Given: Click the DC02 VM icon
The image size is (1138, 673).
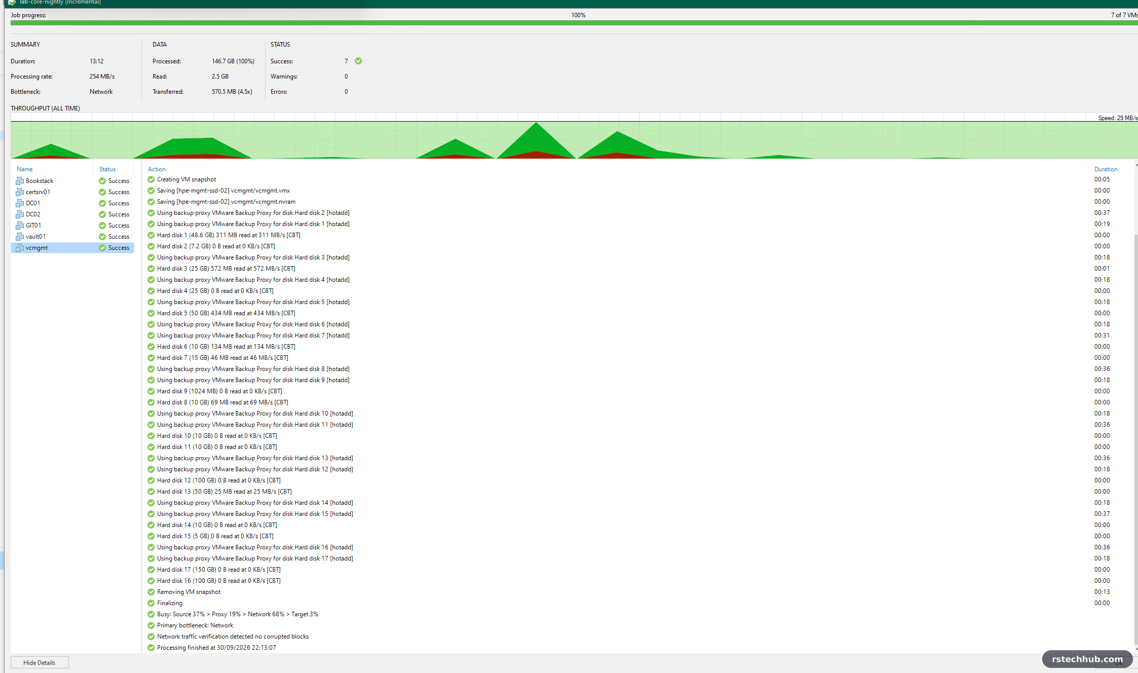Looking at the screenshot, I should tap(20, 214).
